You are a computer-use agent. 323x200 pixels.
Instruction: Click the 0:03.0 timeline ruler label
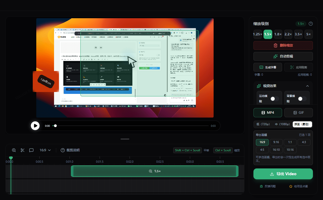click(x=190, y=162)
